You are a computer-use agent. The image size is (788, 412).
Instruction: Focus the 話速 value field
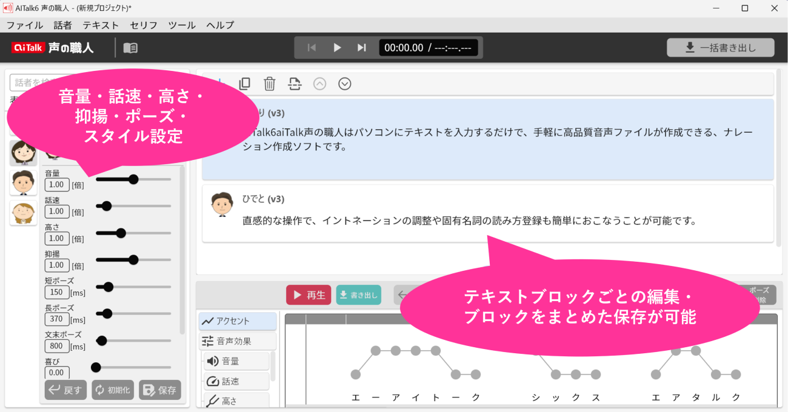coord(57,211)
